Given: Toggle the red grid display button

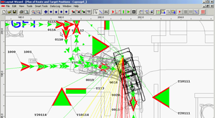Looking at the screenshot, I should (203, 12).
